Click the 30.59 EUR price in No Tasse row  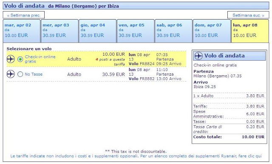click(113, 74)
